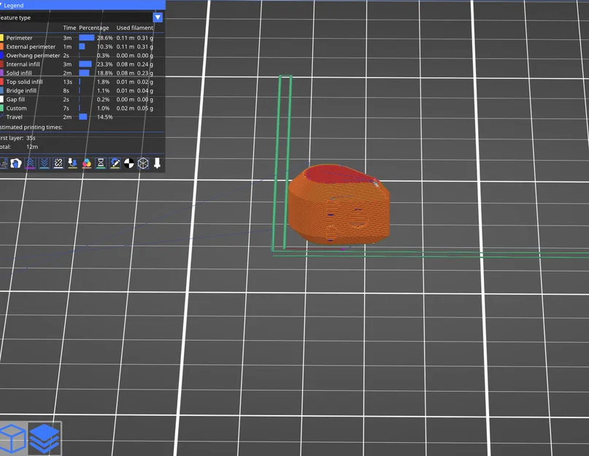Viewport: 589px width, 456px height.
Task: Toggle tool changes visibility icon
Action: [72, 163]
